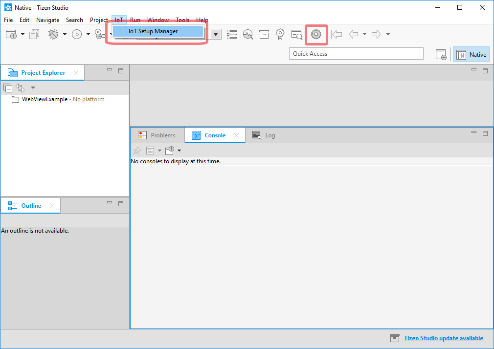Image resolution: width=494 pixels, height=349 pixels.
Task: Click the Quick Access search field
Action: point(356,54)
